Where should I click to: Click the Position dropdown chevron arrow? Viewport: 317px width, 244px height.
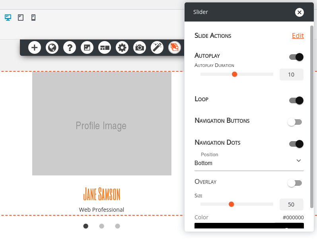pos(299,161)
